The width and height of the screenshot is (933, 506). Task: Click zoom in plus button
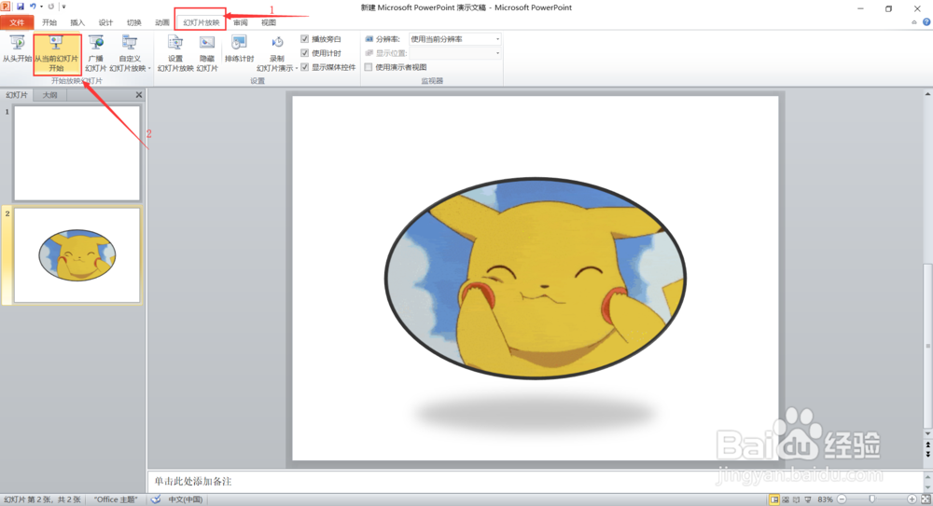[912, 499]
